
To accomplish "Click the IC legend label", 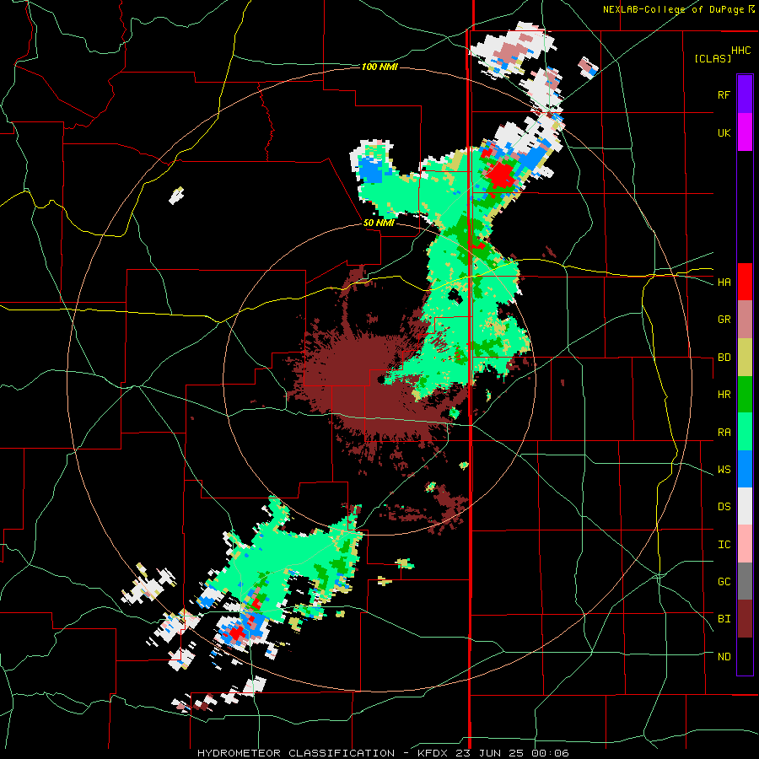I will click(x=724, y=545).
